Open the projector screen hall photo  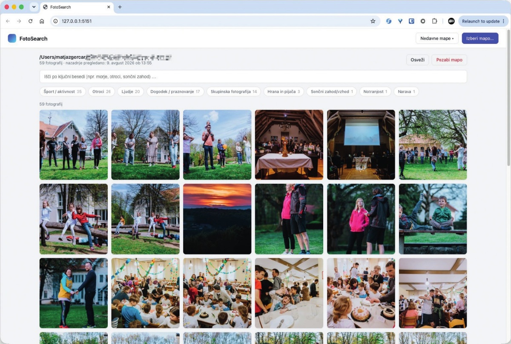(361, 145)
